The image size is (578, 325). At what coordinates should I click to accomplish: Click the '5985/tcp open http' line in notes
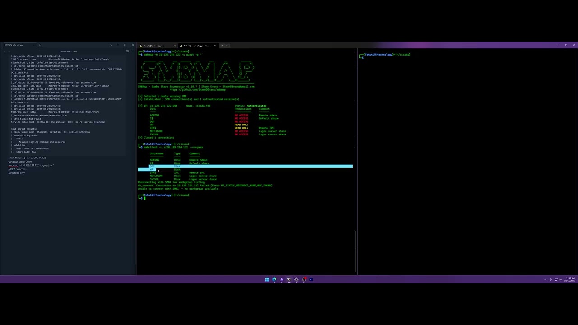[55, 112]
